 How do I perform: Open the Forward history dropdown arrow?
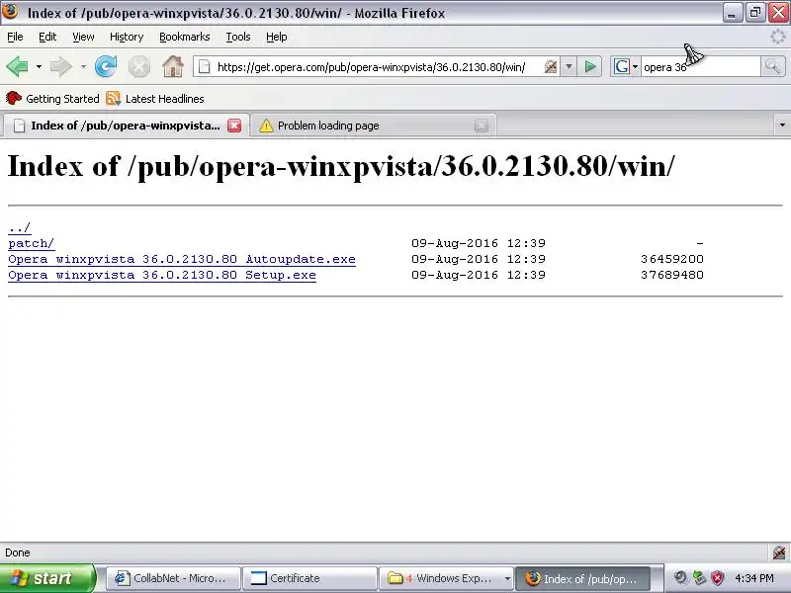coord(83,66)
